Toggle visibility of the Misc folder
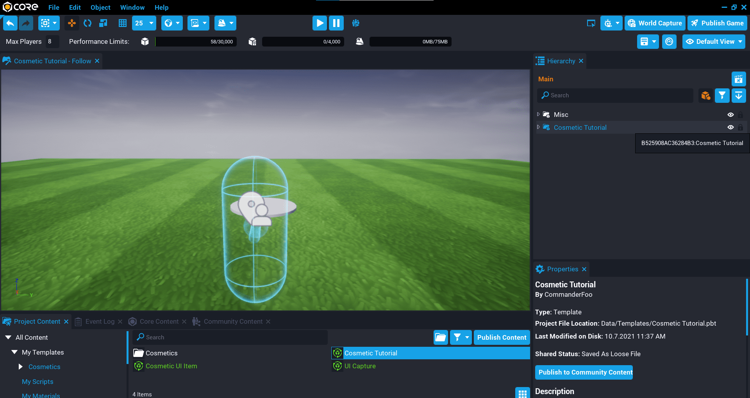 (730, 115)
